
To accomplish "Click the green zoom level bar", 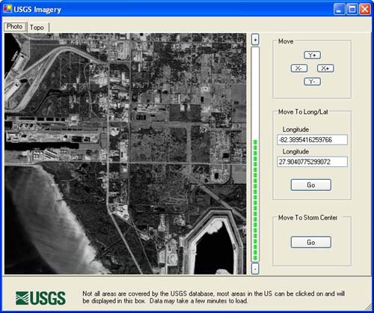I will 255,200.
